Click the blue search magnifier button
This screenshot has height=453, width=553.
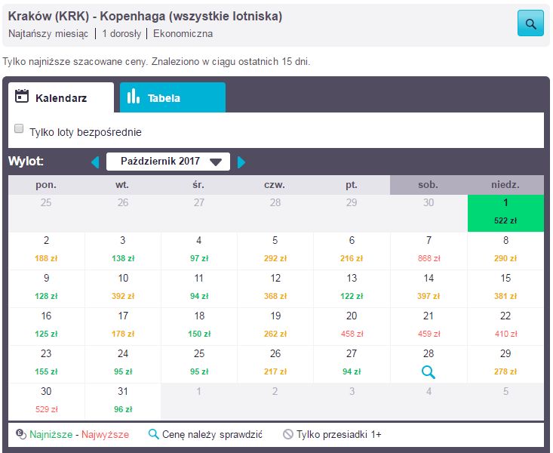click(x=530, y=23)
